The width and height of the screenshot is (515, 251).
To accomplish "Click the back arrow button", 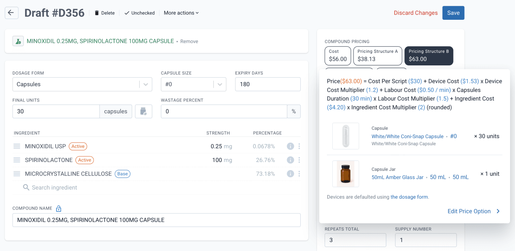I will pyautogui.click(x=11, y=13).
